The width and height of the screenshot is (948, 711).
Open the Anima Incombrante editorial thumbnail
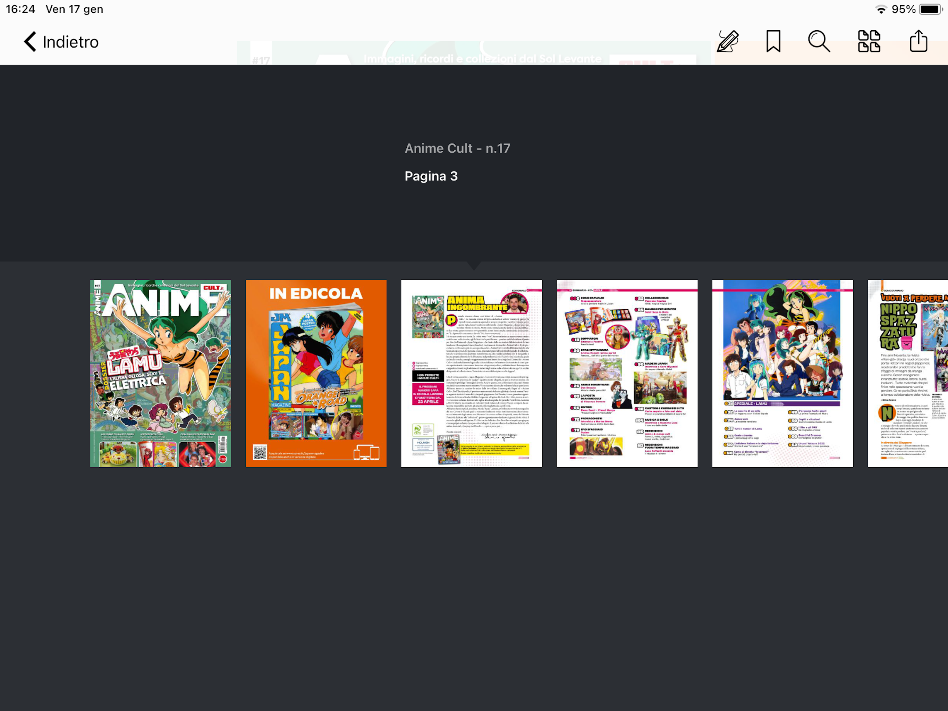tap(472, 374)
